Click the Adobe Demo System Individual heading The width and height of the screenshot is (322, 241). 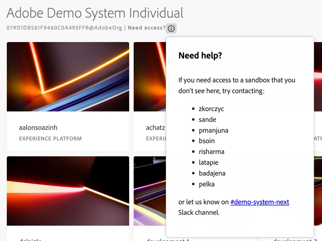click(95, 13)
